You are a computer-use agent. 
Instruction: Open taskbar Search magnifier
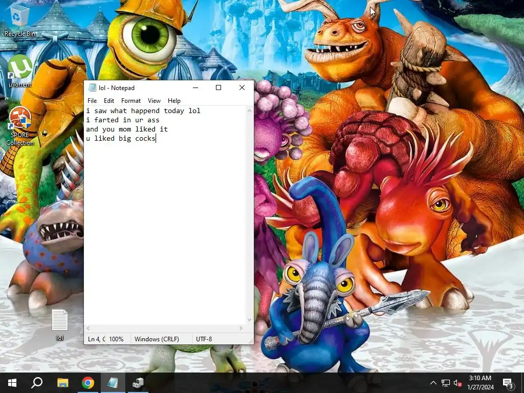(37, 383)
